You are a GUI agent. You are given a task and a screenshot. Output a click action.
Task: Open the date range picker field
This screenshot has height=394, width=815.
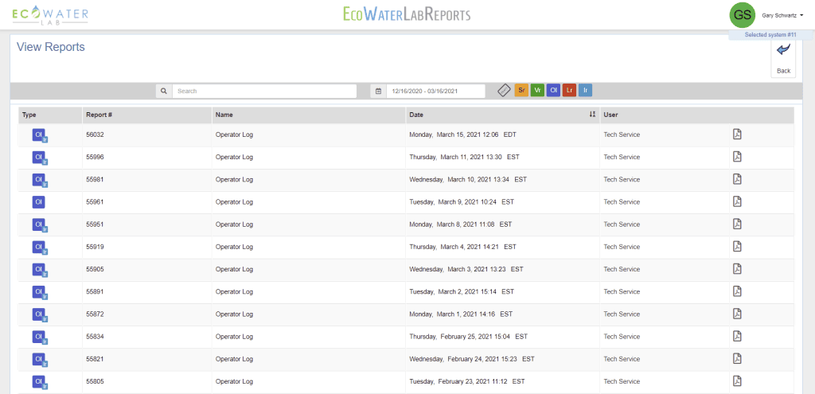point(435,91)
